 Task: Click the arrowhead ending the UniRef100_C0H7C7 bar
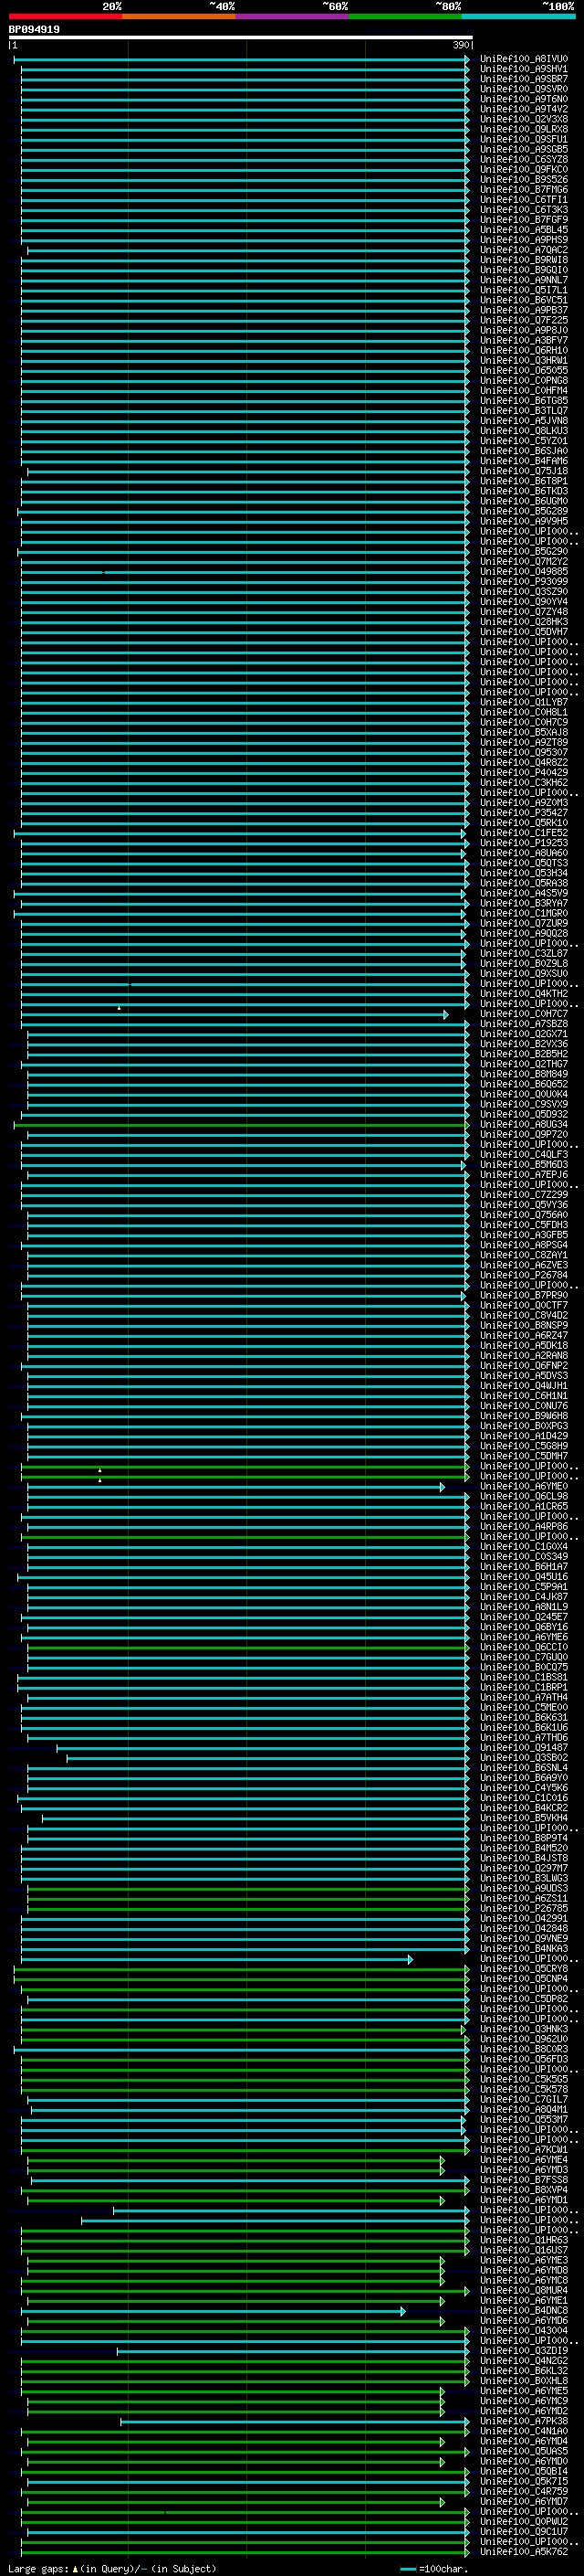[446, 1015]
